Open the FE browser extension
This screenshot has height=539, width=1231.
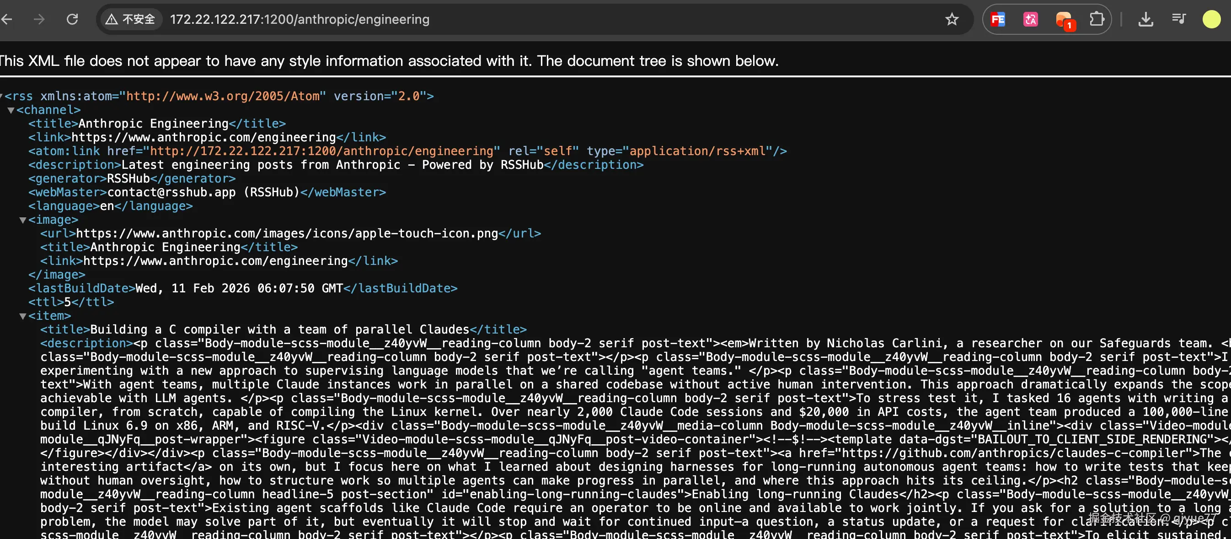click(x=998, y=19)
